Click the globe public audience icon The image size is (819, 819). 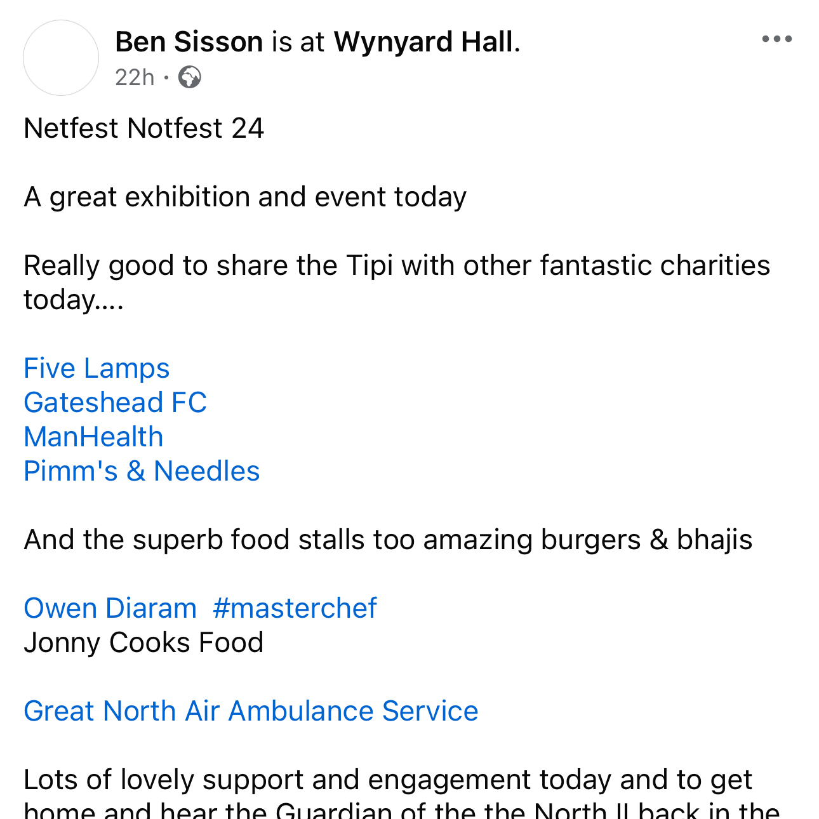(190, 77)
